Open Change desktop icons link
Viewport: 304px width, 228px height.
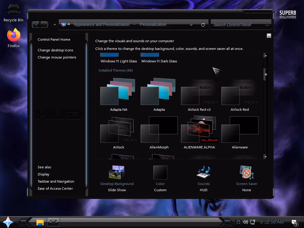click(55, 50)
